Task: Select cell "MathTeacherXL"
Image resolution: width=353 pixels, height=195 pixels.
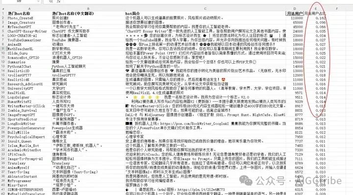Action: (x=20, y=49)
